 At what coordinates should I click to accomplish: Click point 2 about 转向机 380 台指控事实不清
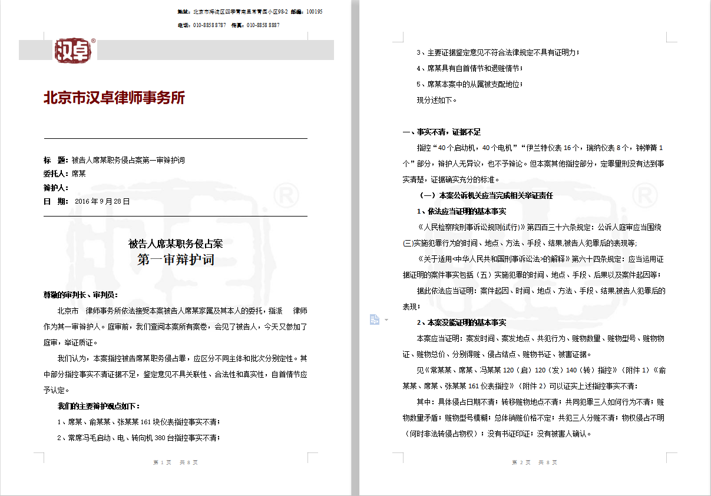coord(138,438)
